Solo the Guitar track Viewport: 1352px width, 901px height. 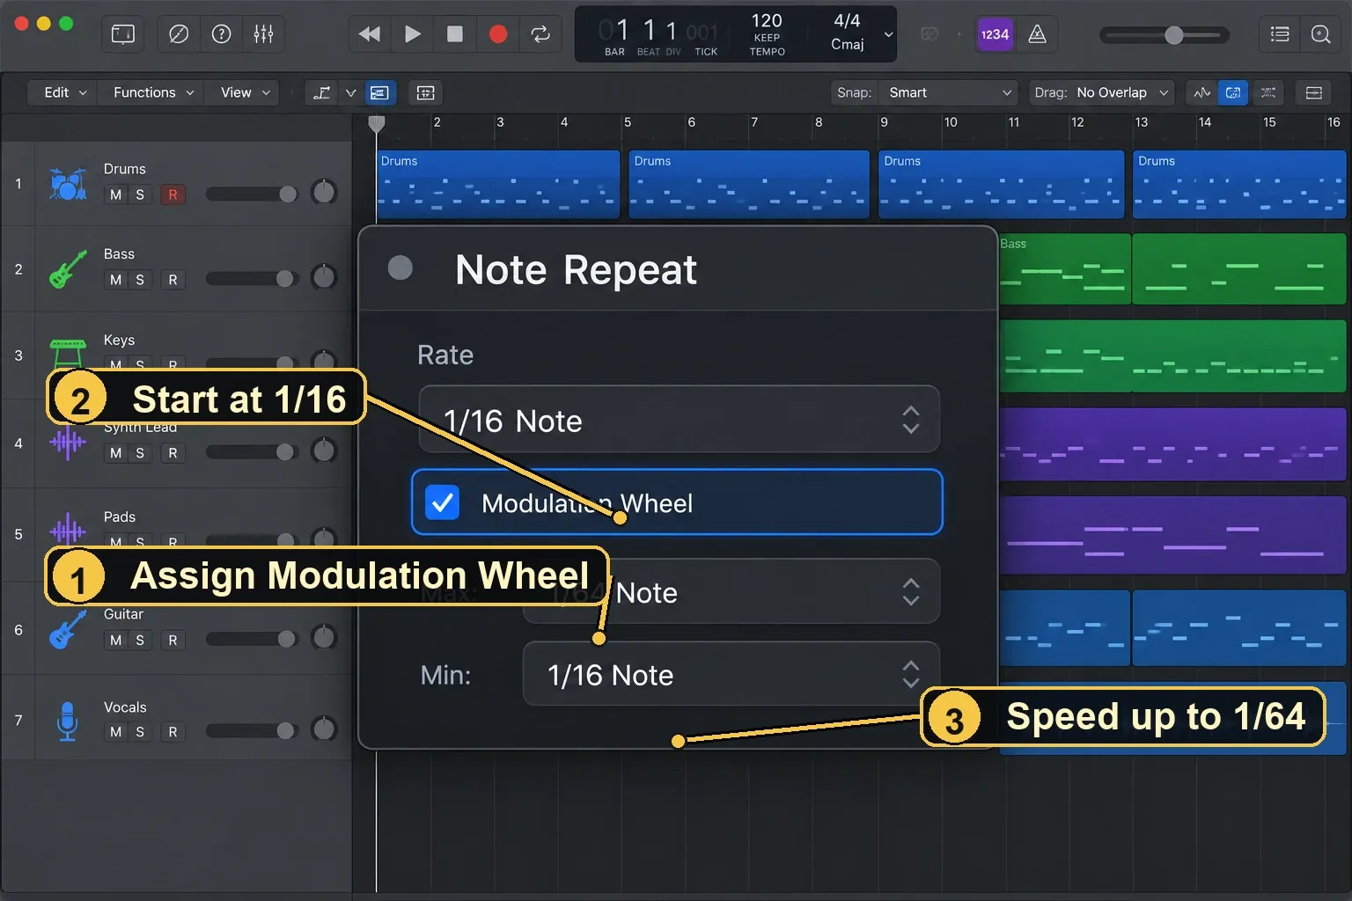point(140,641)
